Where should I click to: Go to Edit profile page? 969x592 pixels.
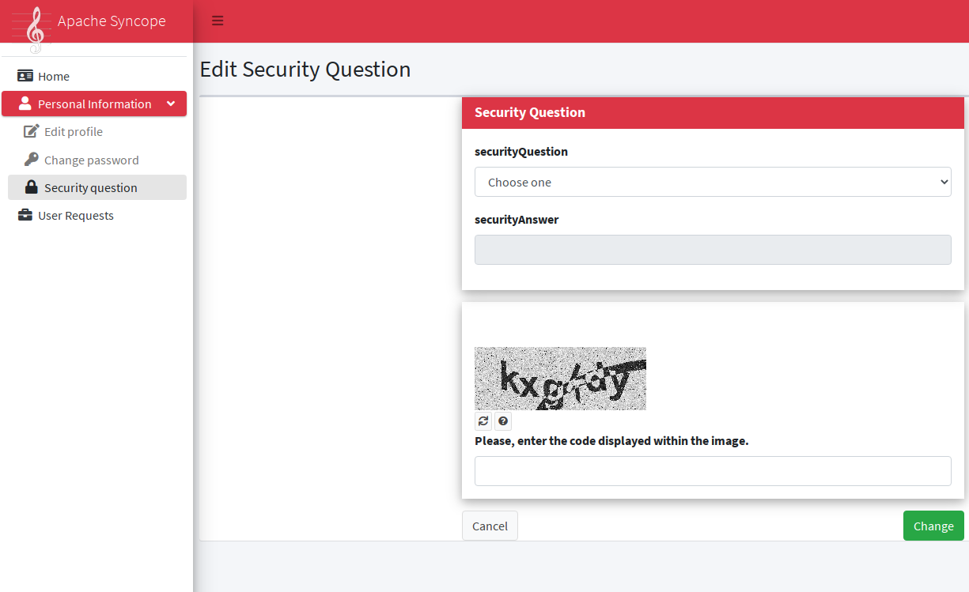point(74,131)
